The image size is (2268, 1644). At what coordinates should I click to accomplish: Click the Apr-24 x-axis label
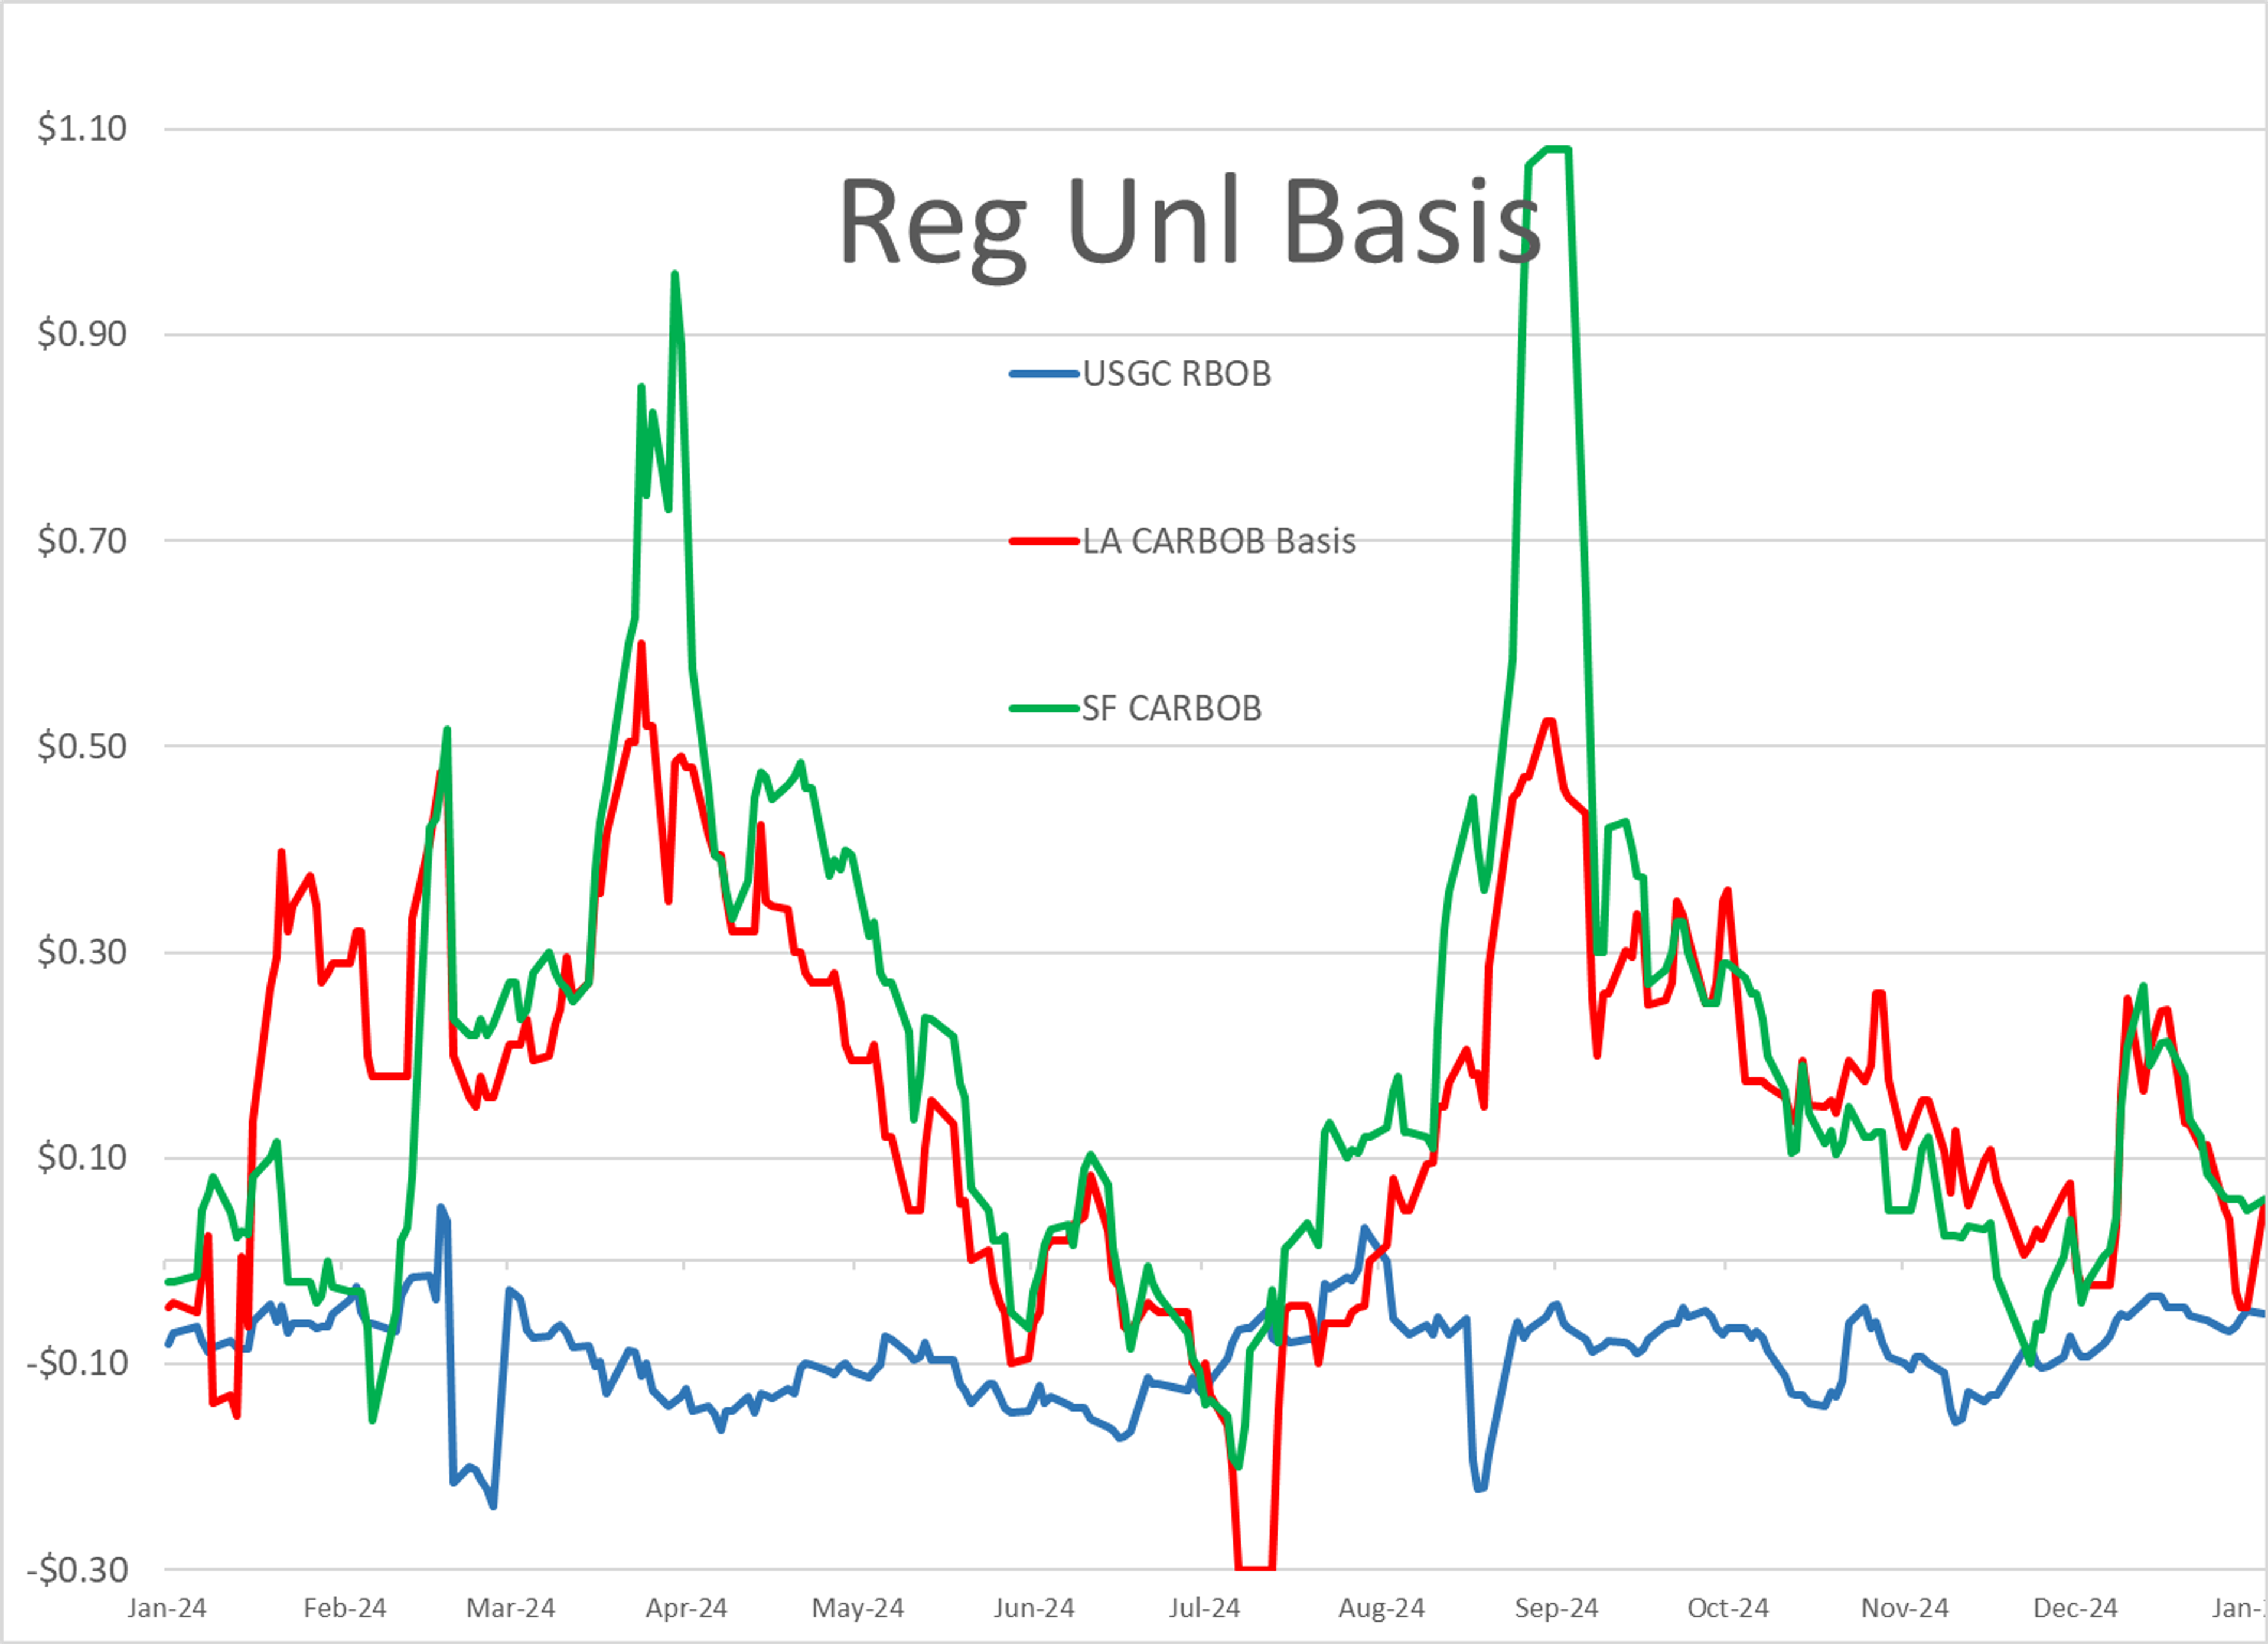point(686,1608)
